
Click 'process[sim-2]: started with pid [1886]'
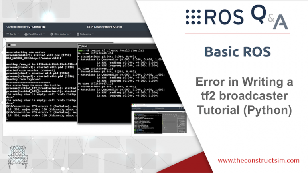coord(38,73)
